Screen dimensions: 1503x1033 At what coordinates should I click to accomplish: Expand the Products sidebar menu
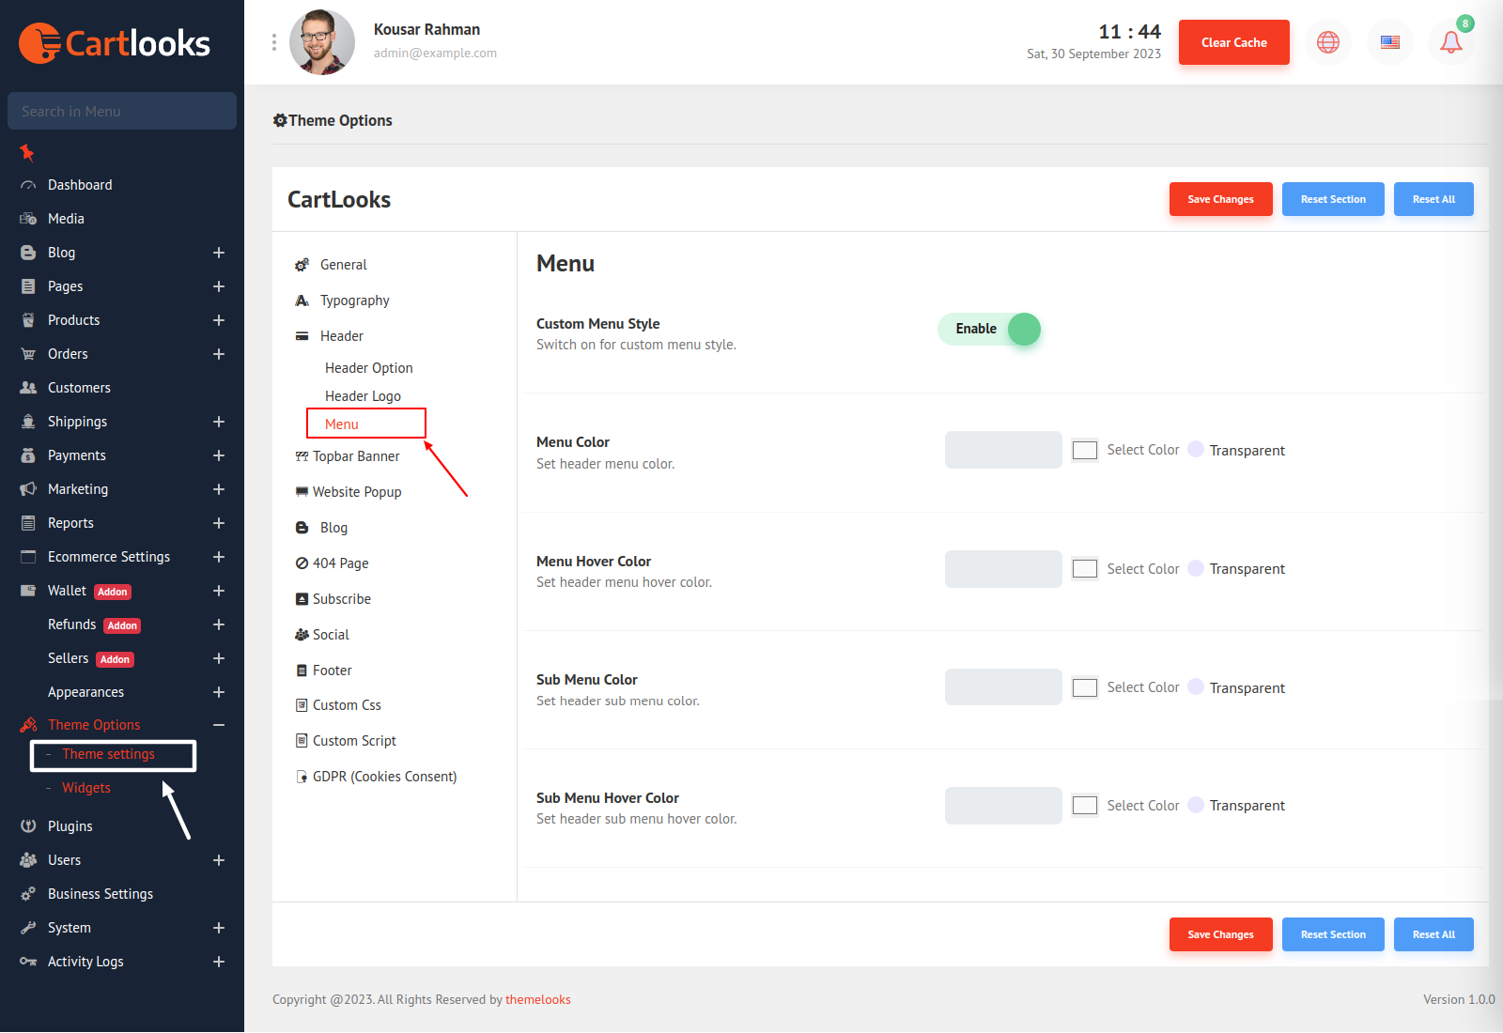click(218, 320)
